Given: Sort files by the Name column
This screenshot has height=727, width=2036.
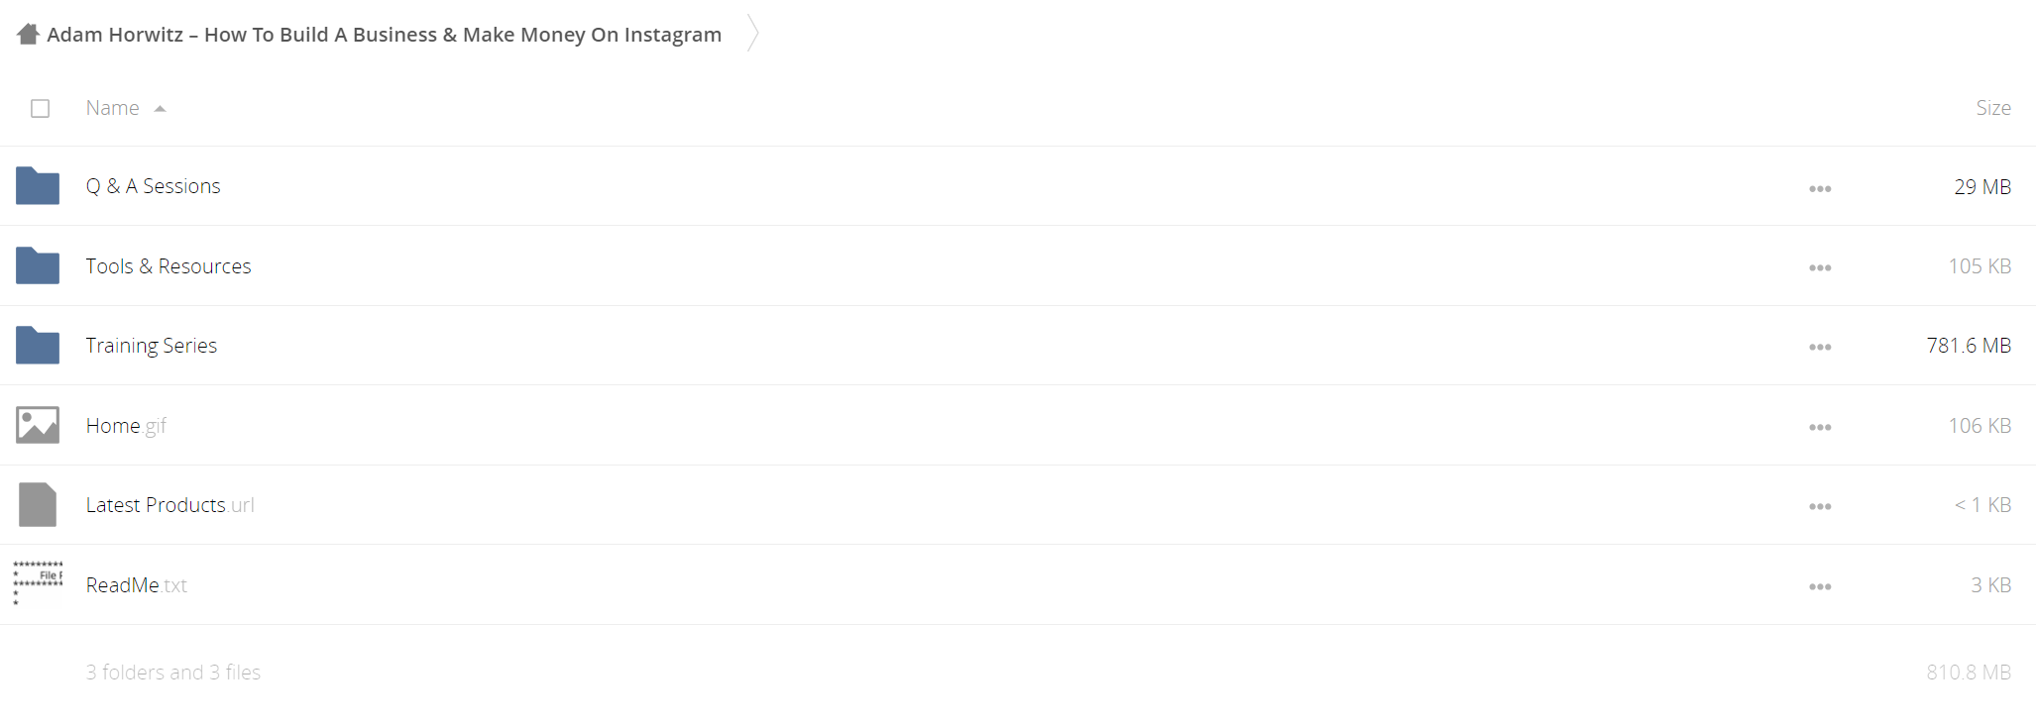Looking at the screenshot, I should click(112, 108).
